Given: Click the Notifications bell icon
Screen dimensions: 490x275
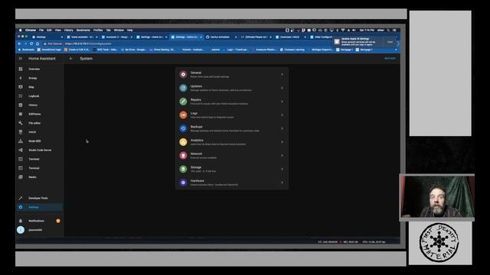Looking at the screenshot, I should (x=21, y=221).
